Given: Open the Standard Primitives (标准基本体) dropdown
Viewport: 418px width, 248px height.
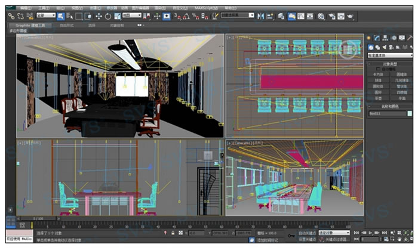Looking at the screenshot, I should tap(389, 54).
